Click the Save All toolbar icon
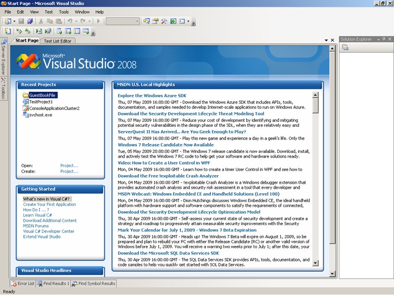 30,21
